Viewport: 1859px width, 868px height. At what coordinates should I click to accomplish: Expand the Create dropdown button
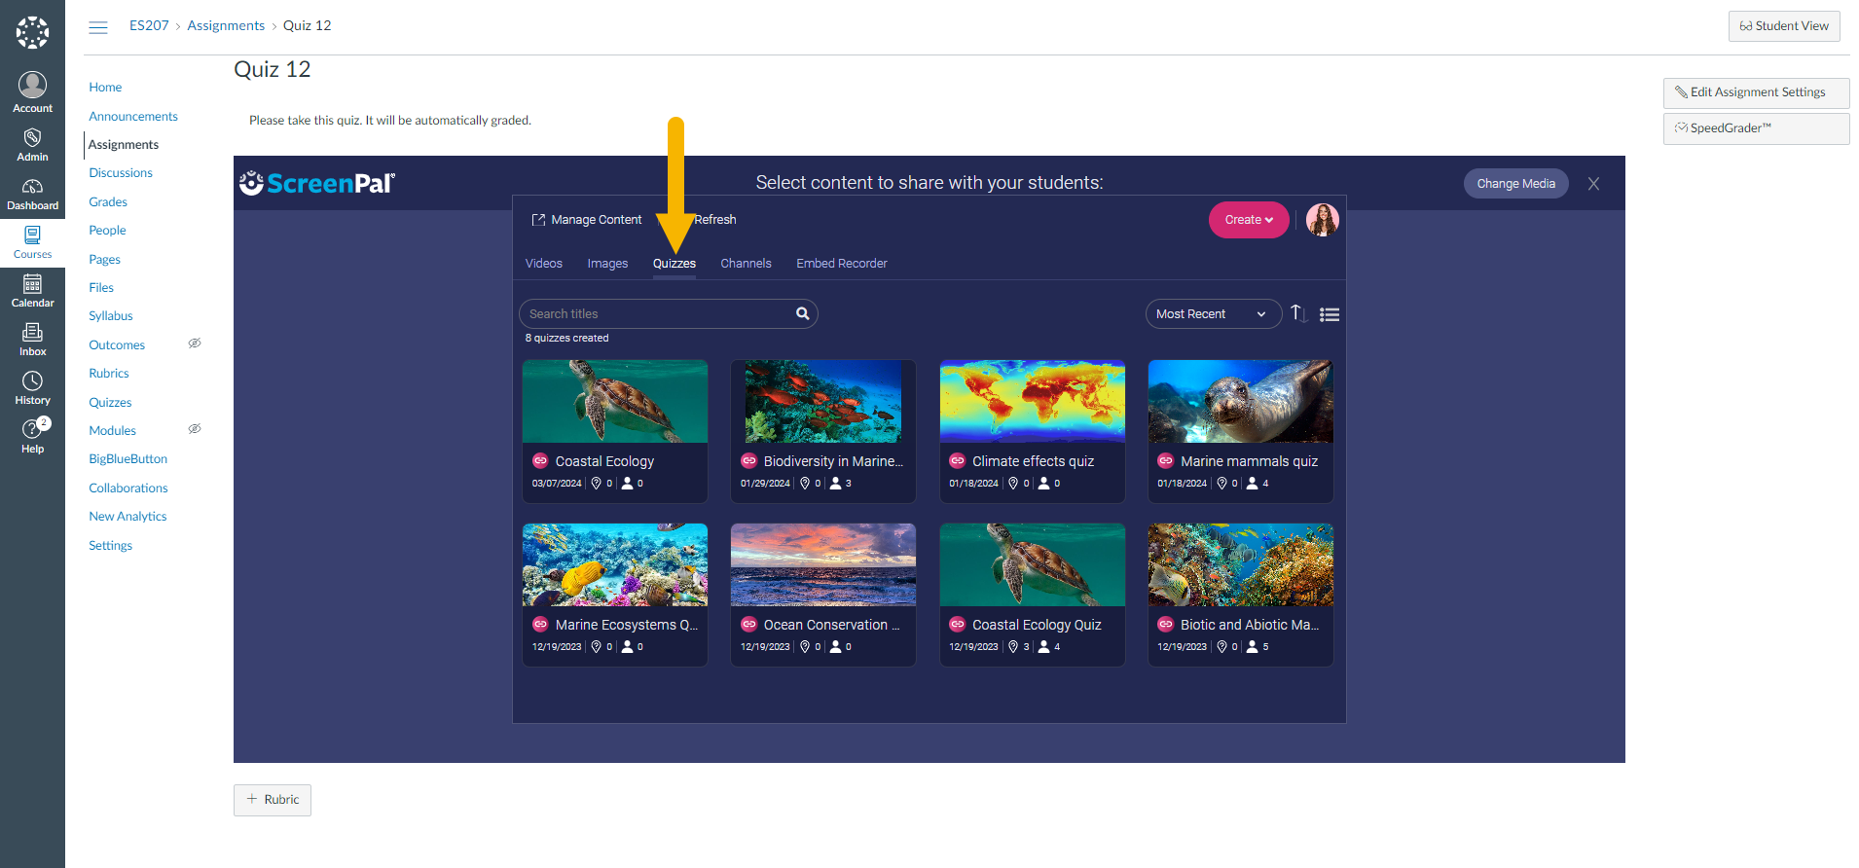[x=1249, y=220]
